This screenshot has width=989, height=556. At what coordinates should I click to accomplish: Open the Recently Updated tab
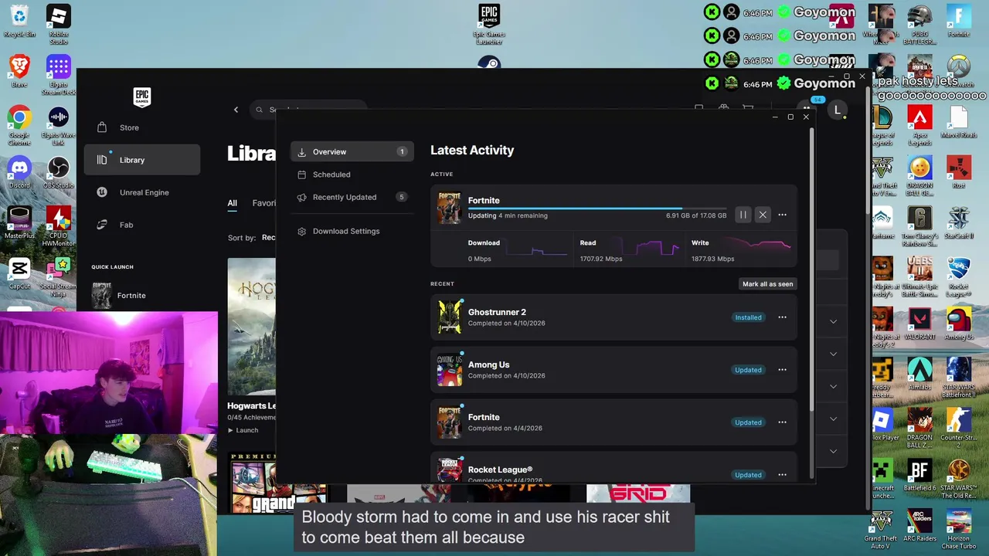click(x=352, y=197)
